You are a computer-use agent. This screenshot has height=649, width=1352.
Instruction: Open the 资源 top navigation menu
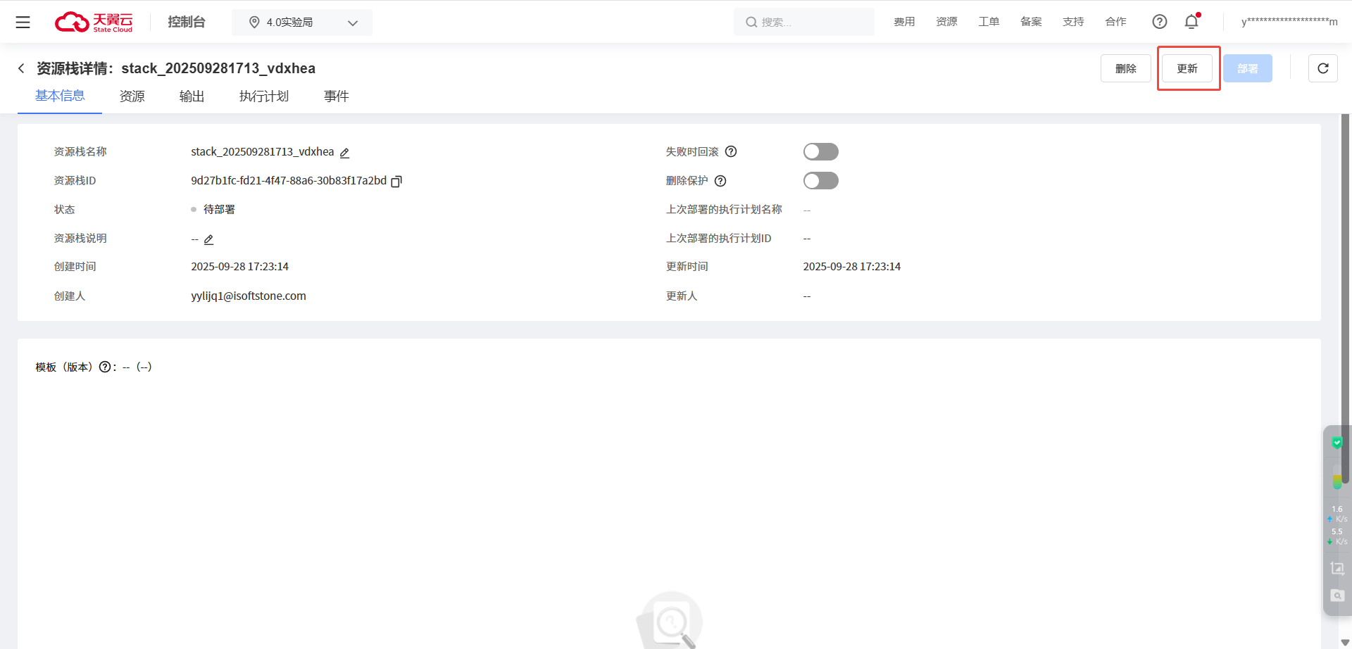(946, 22)
